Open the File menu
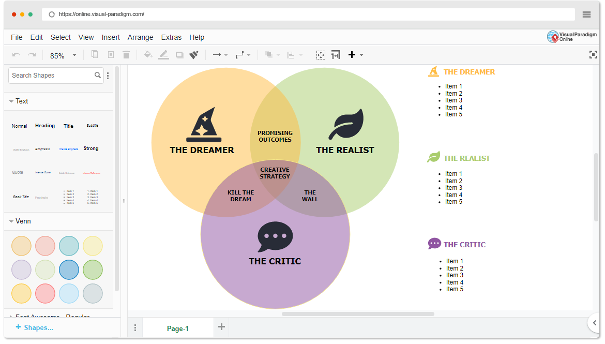This screenshot has height=344, width=605. coord(17,37)
